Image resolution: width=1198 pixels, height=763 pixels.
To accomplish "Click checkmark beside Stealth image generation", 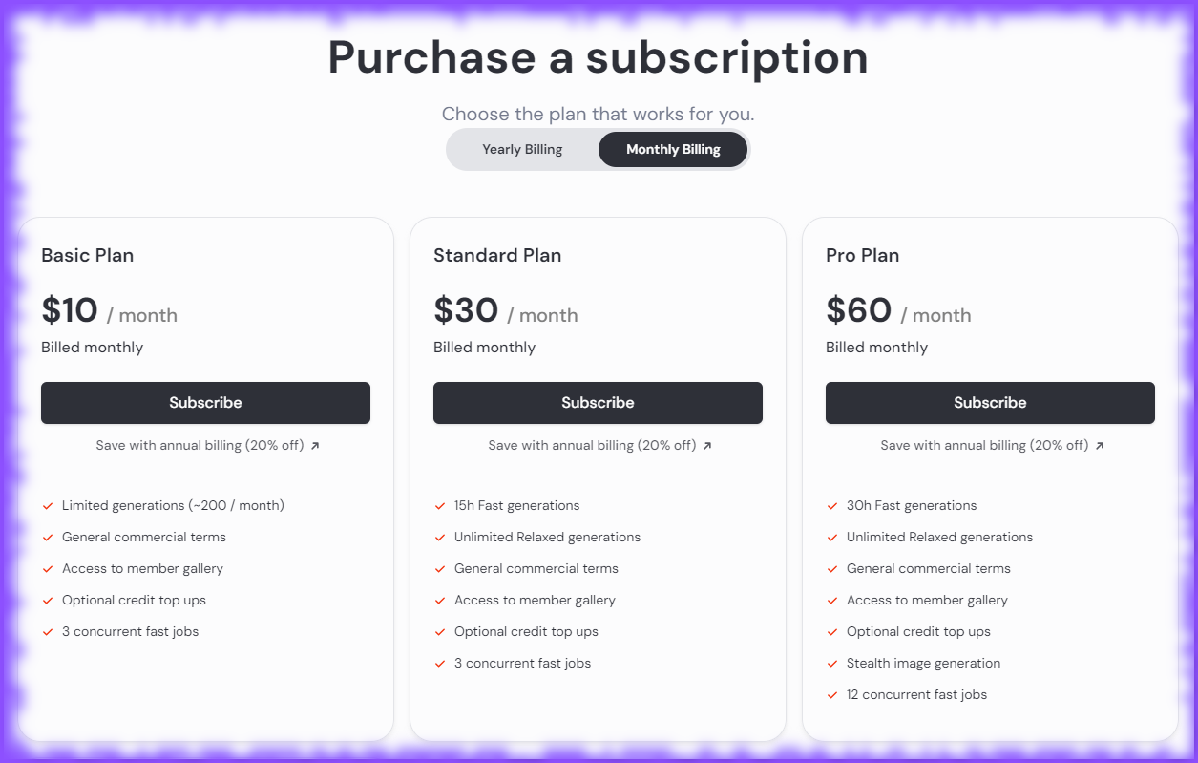I will 832,664.
